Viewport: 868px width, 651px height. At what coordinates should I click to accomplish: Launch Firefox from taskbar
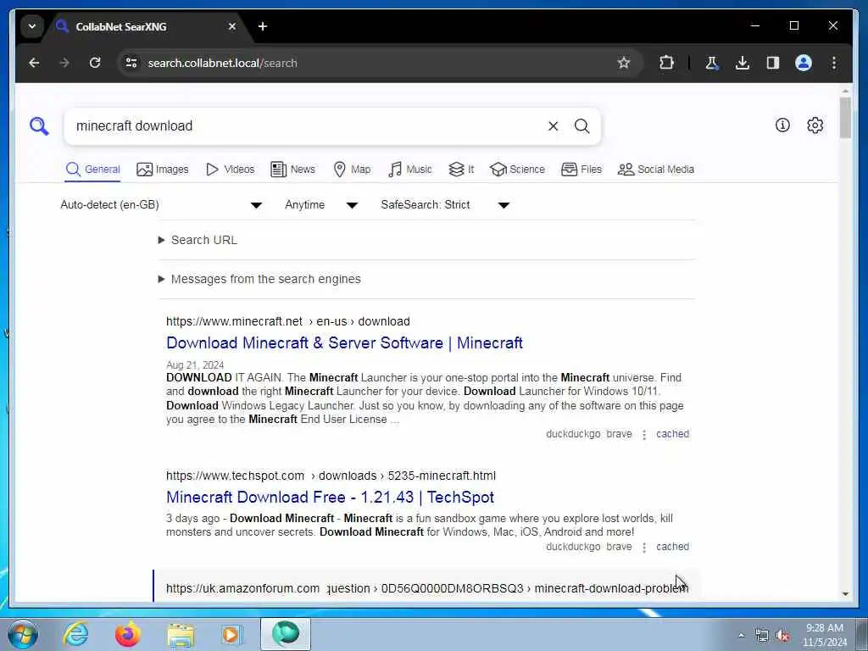pos(127,634)
